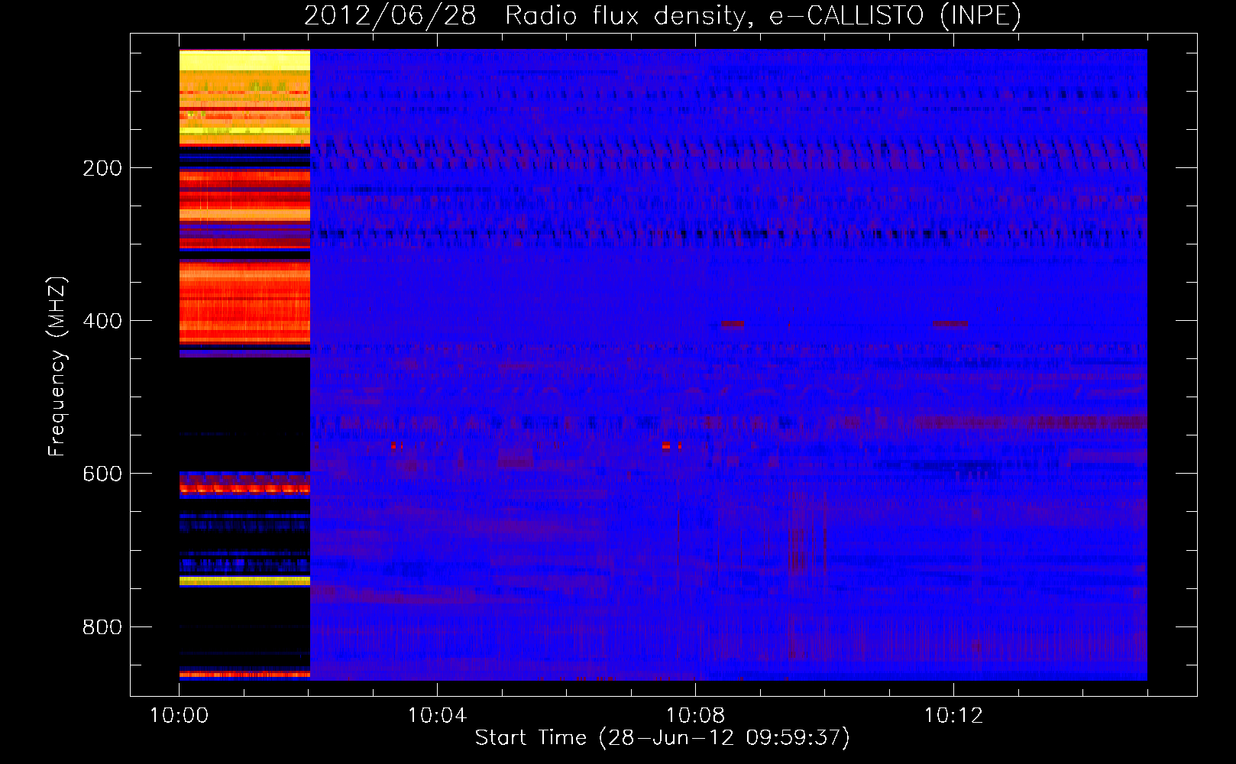The height and width of the screenshot is (764, 1236).
Task: Click the 600 frequency tick label
Action: pos(102,474)
